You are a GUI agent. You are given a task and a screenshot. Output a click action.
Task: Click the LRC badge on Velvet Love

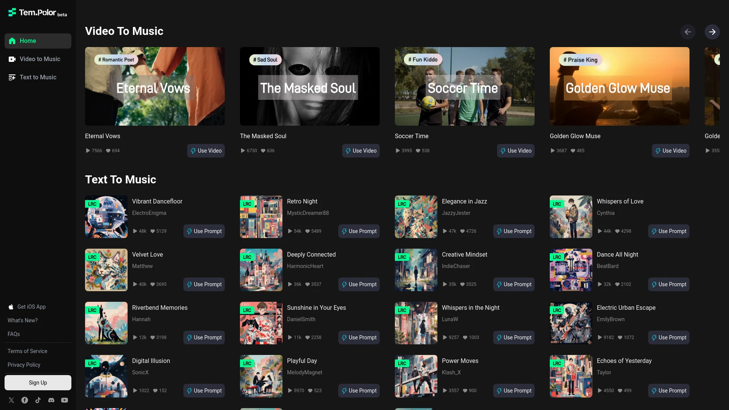(92, 257)
